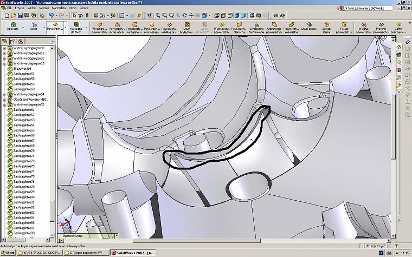Click the Powierzchnia planarna tool
The image size is (412, 257).
tap(240, 26)
